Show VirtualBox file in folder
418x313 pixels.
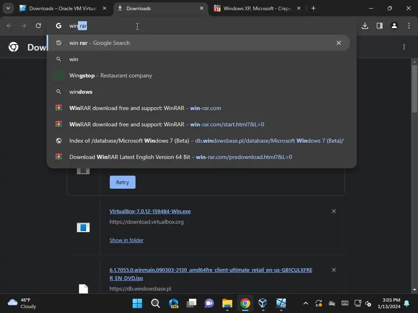point(127,240)
